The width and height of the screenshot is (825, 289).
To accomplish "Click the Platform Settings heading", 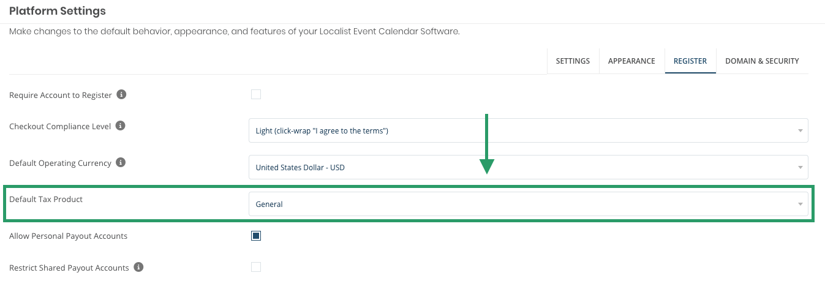I will pos(58,11).
